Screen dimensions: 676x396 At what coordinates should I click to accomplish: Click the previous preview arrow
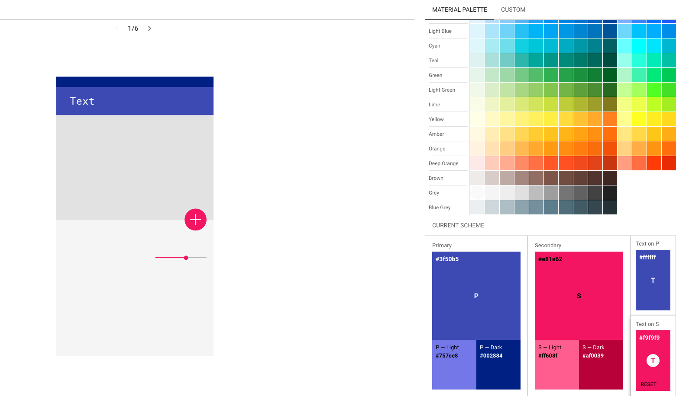click(x=116, y=28)
